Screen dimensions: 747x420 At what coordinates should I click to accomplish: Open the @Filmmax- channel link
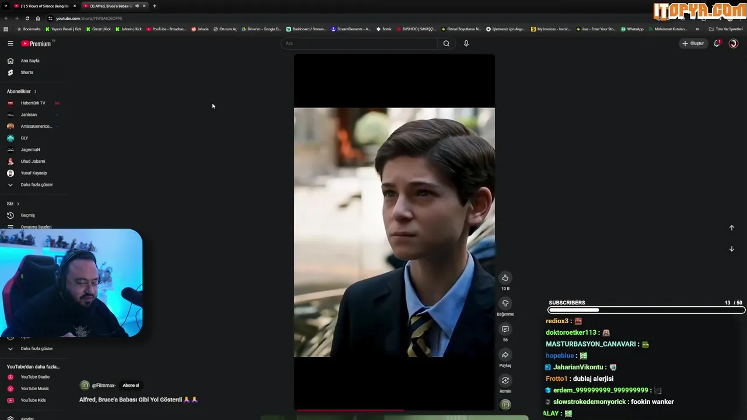104,386
